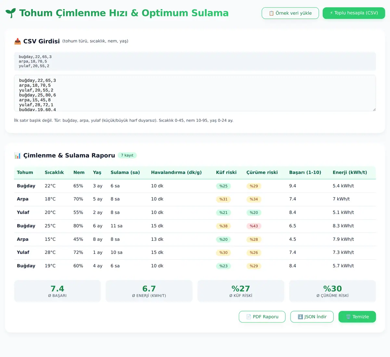This screenshot has height=357, width=390.
Task: Click the Çürüme riski column header
Action: tap(262, 172)
